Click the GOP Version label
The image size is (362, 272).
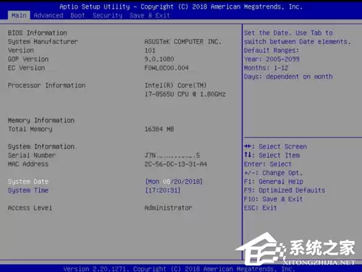coord(28,59)
